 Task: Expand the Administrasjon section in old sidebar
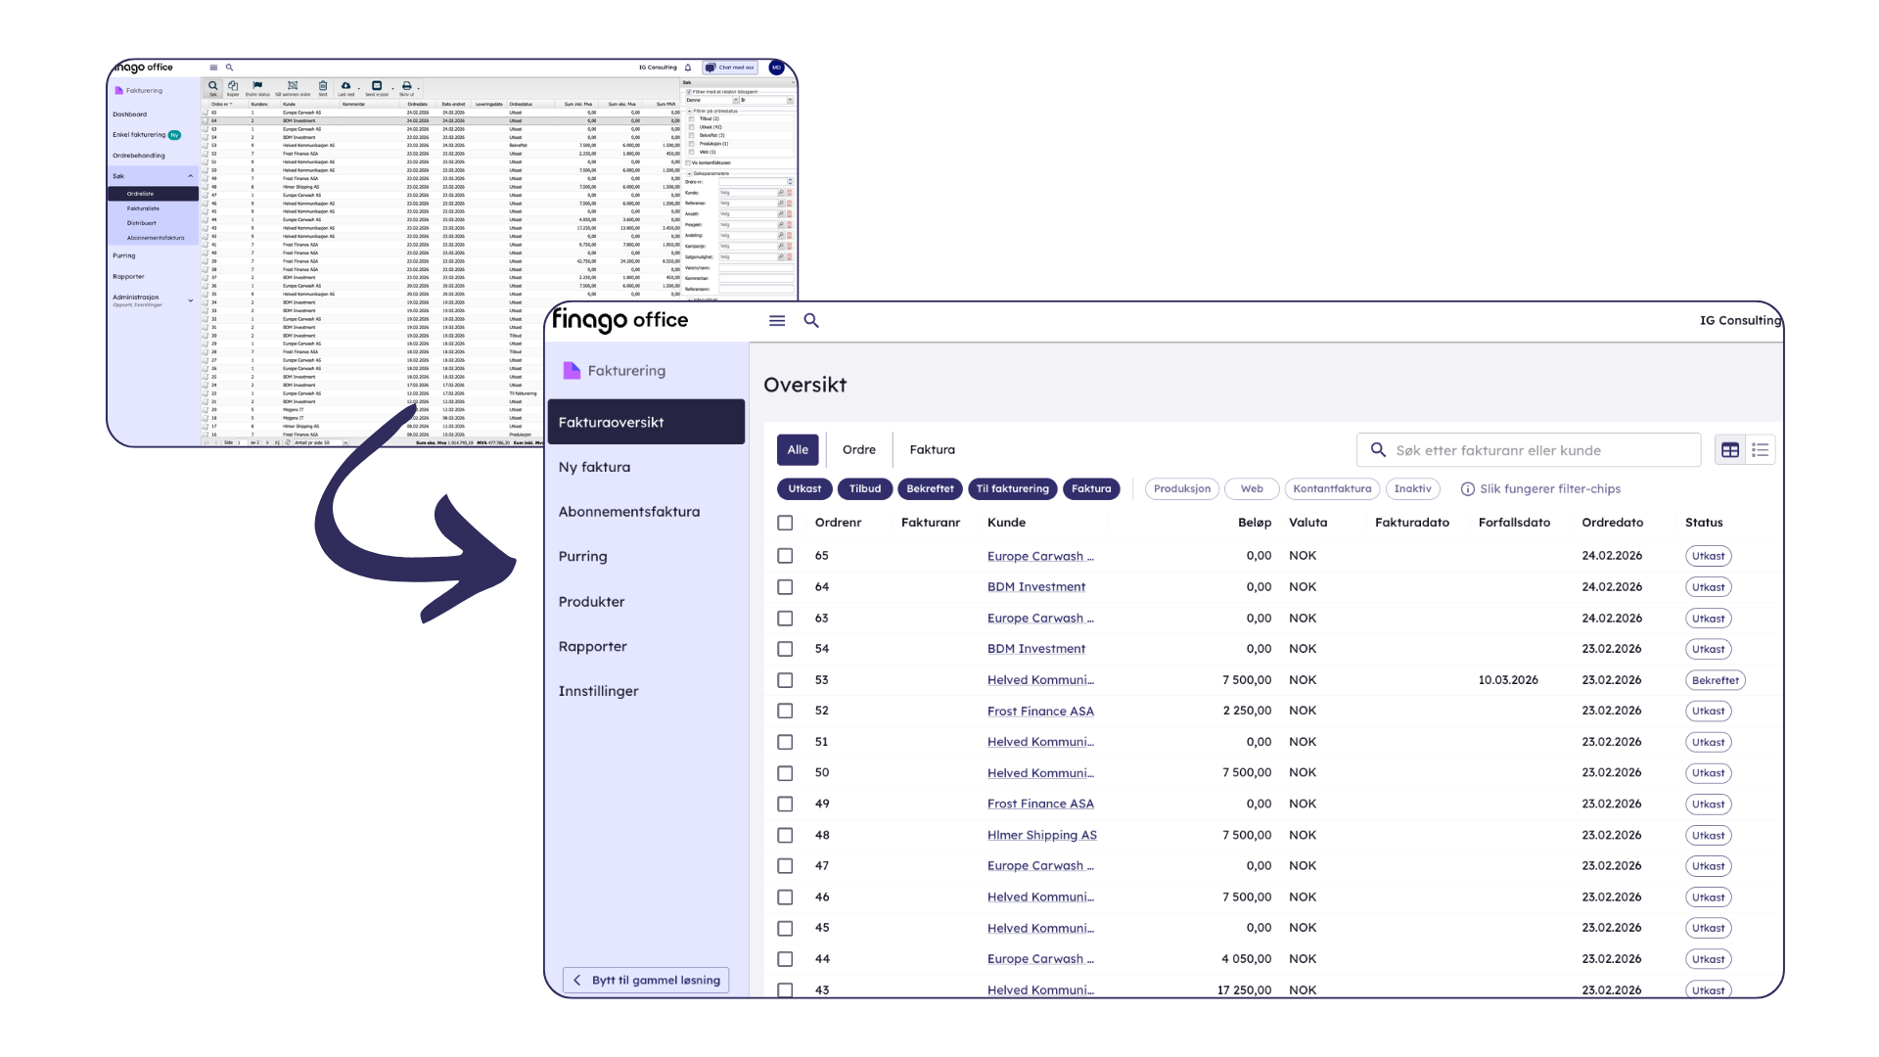(190, 300)
